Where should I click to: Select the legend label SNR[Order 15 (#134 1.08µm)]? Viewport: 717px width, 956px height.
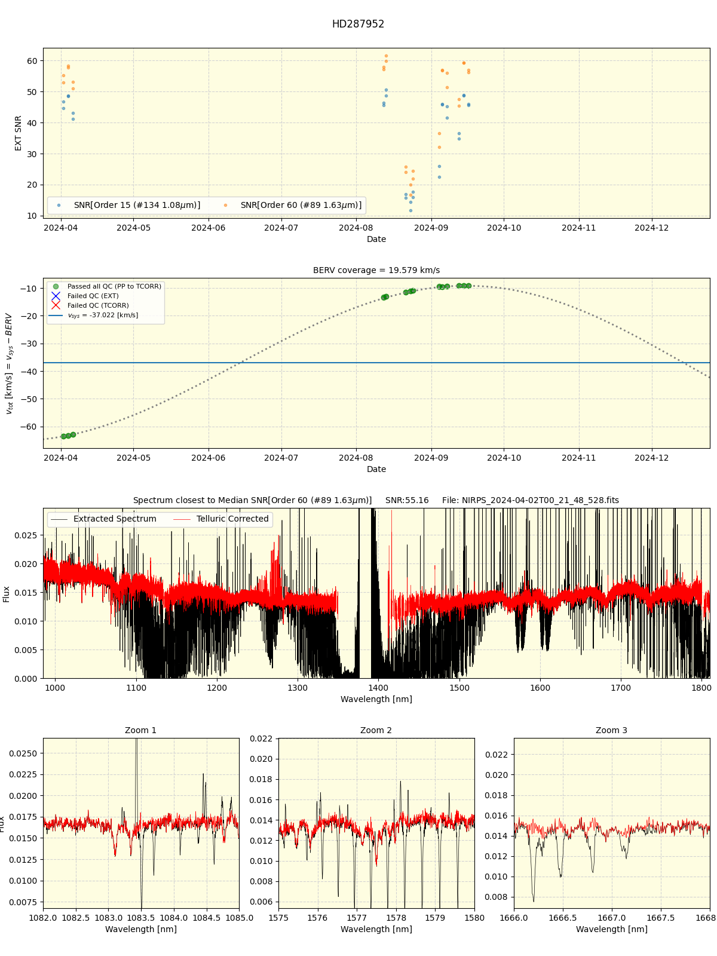pyautogui.click(x=137, y=205)
